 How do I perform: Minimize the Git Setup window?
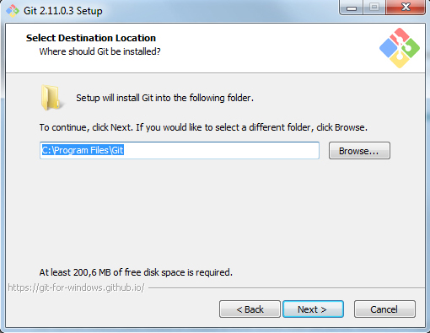[352, 8]
